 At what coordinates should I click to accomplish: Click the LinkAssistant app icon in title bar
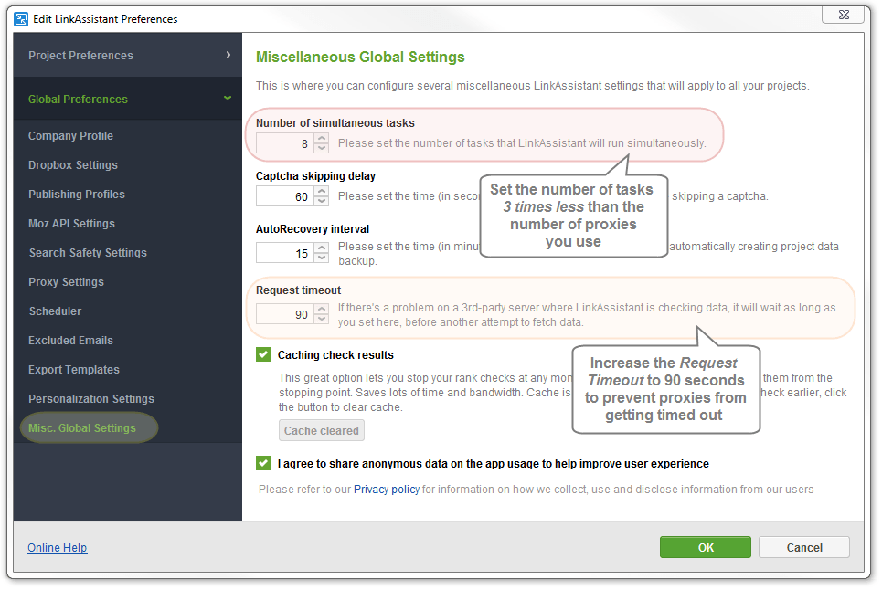coord(21,19)
